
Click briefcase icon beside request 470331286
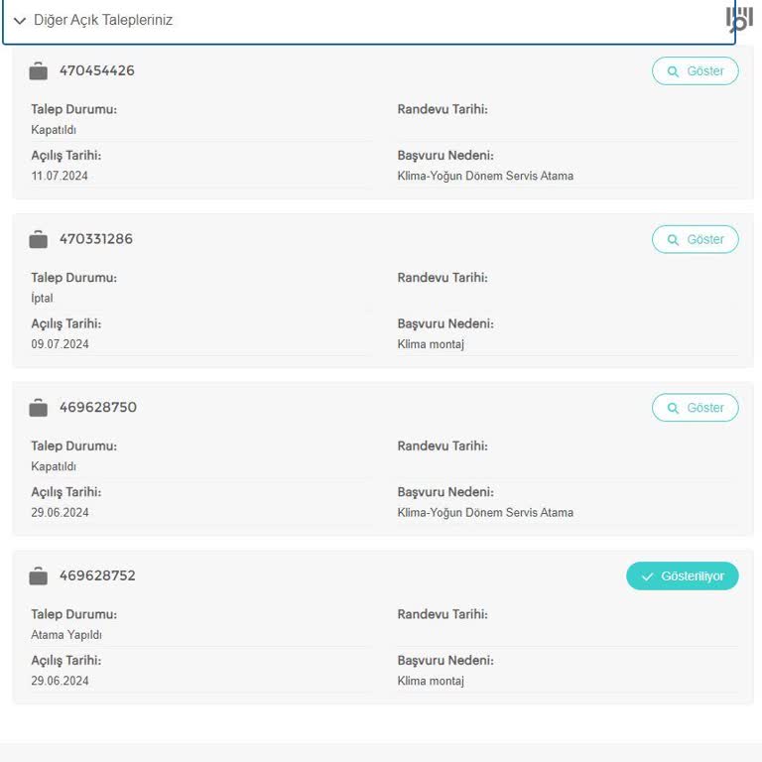click(x=39, y=239)
